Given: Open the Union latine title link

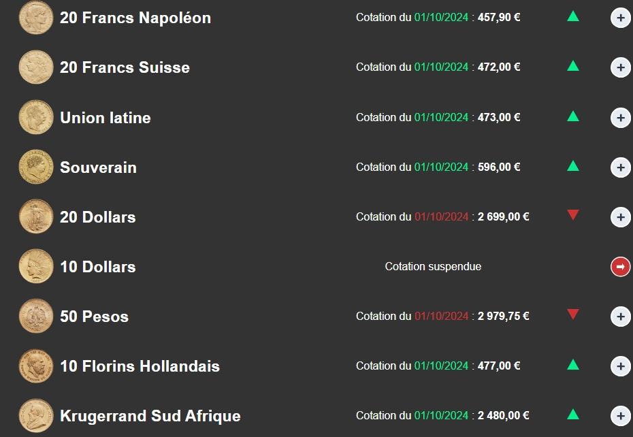Looking at the screenshot, I should click(105, 118).
